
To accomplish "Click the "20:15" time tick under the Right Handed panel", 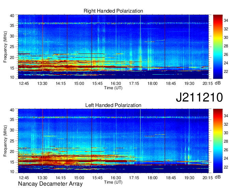I will coord(207,83).
